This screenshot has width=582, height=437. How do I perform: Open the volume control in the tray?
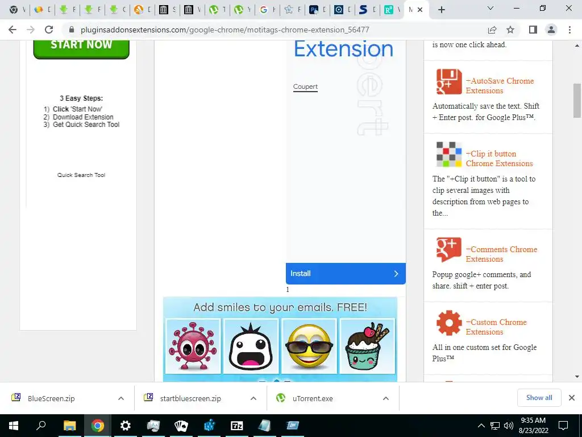(x=509, y=426)
